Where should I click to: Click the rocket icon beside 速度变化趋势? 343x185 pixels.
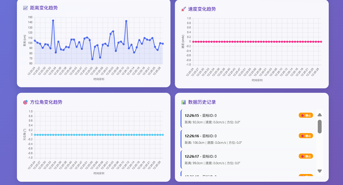point(184,9)
